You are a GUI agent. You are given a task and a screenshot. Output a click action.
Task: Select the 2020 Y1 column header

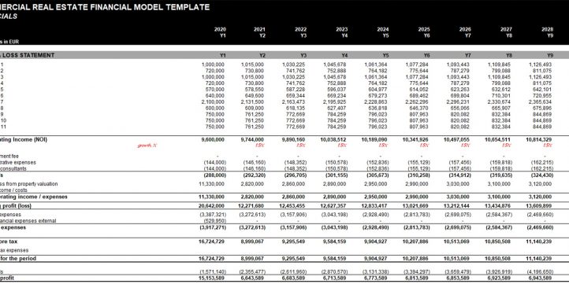click(x=220, y=32)
